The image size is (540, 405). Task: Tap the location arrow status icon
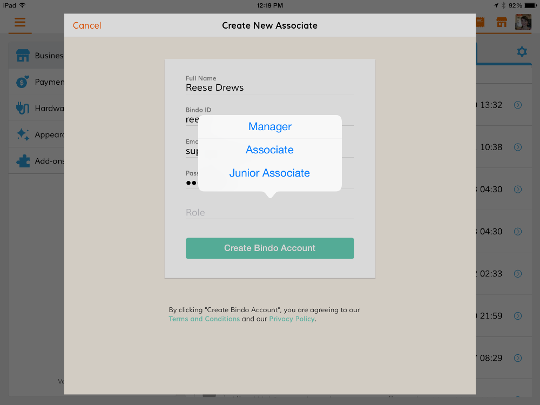tap(496, 5)
